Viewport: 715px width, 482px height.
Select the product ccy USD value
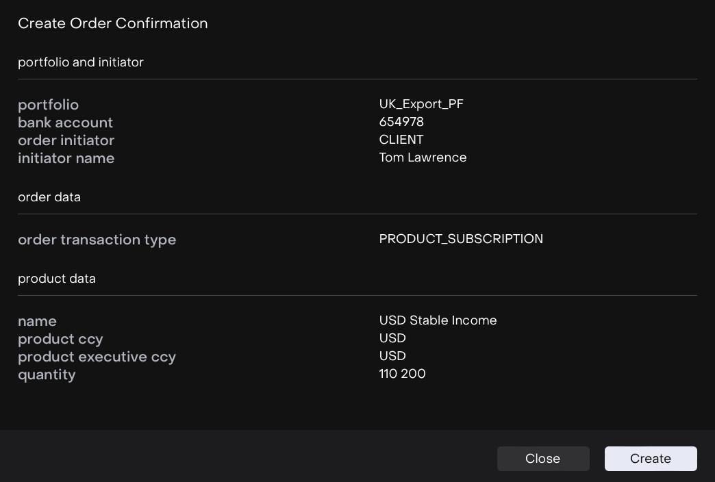392,338
